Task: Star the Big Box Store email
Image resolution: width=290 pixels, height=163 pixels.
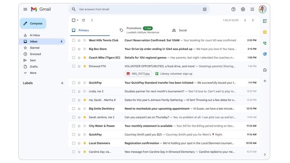Action: pos(79,49)
